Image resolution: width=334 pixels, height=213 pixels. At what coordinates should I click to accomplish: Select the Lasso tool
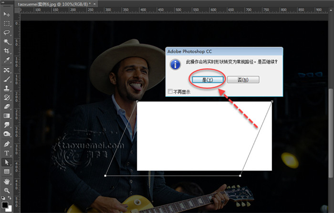7,32
